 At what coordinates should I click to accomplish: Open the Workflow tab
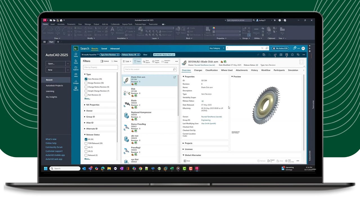(x=266, y=70)
